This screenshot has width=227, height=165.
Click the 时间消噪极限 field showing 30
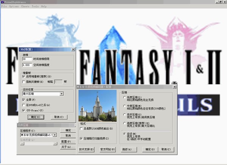[x=27, y=59]
